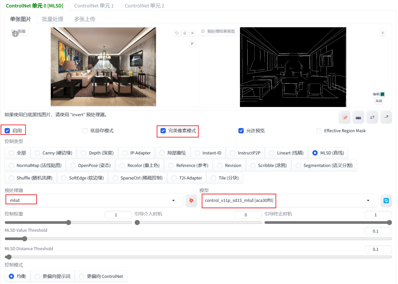
Task: Click the brush tool icon beside the input image
Action: pyautogui.click(x=192, y=44)
